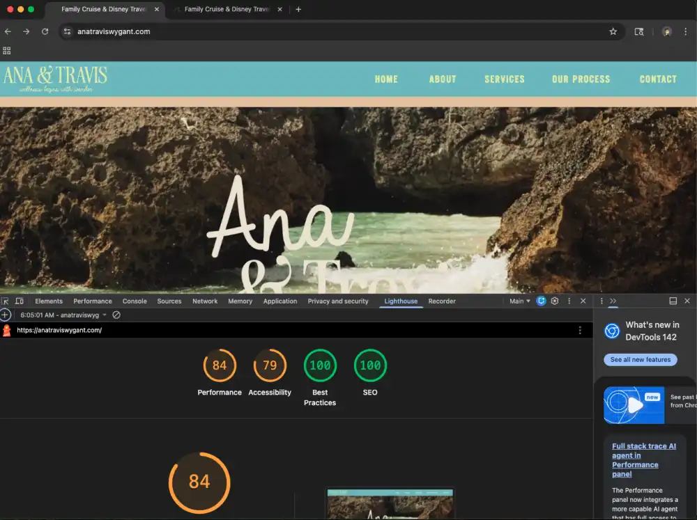Open DevTools settings gear
Screen dimensions: 697x520
(x=555, y=301)
